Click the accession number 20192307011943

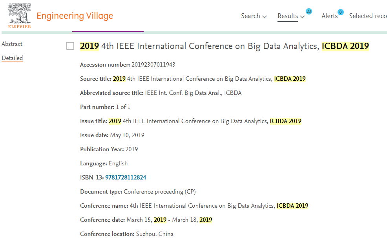[153, 65]
